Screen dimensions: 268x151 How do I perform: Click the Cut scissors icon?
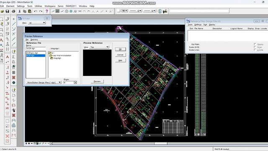(20, 11)
